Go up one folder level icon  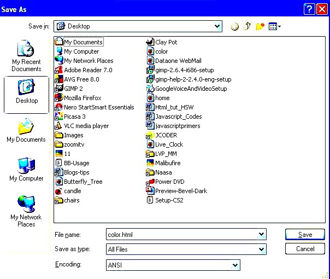click(247, 26)
